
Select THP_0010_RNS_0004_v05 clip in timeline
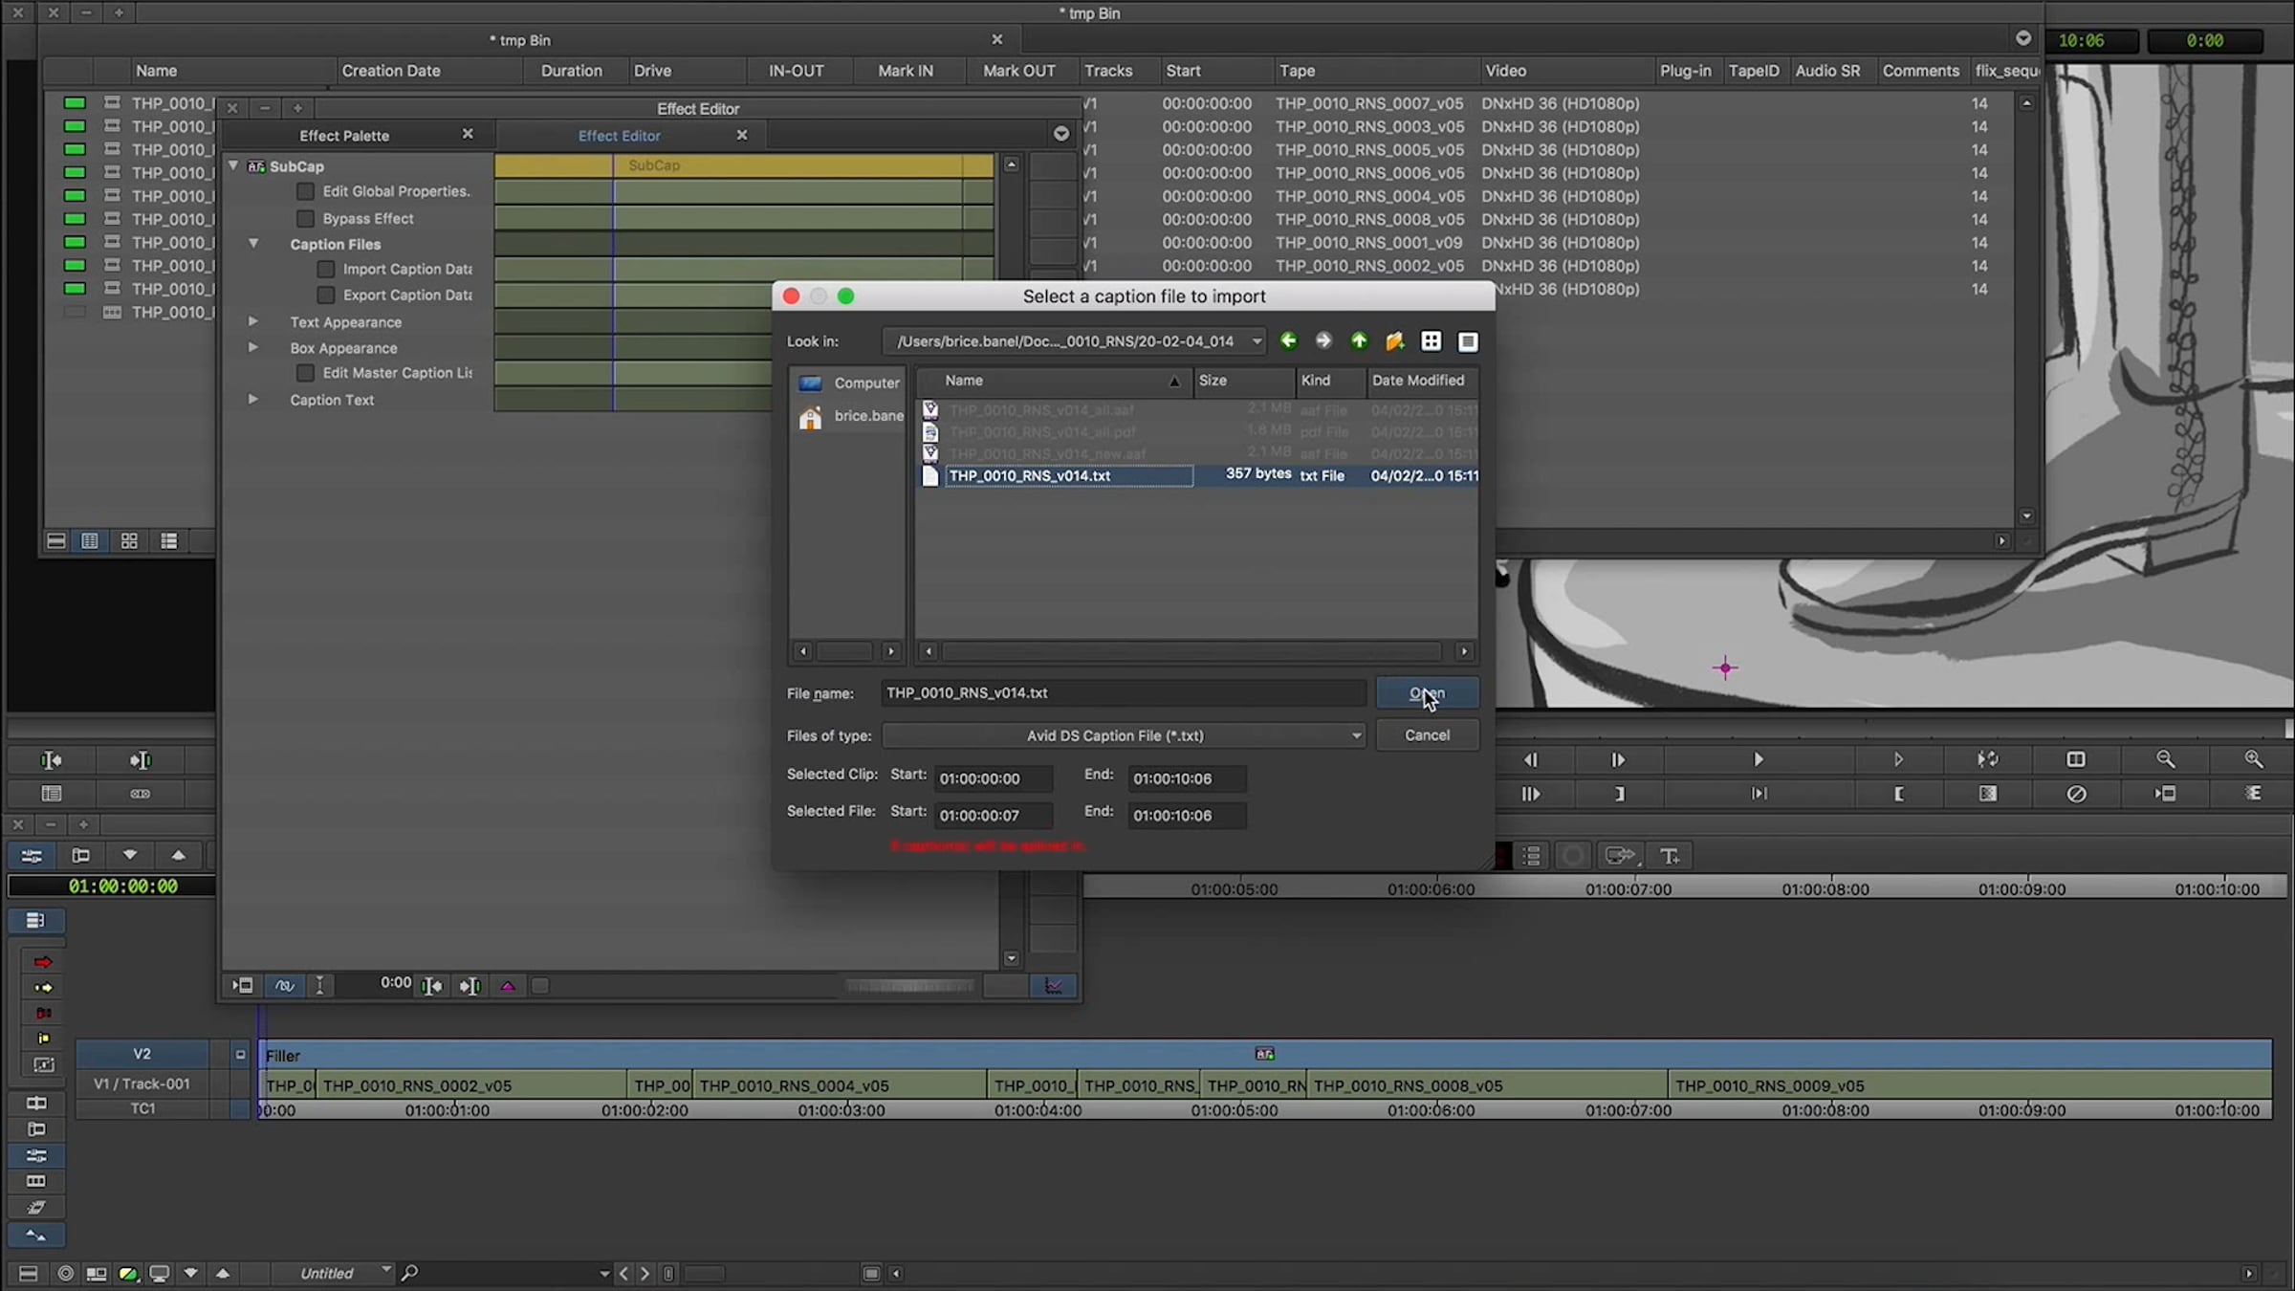(839, 1085)
